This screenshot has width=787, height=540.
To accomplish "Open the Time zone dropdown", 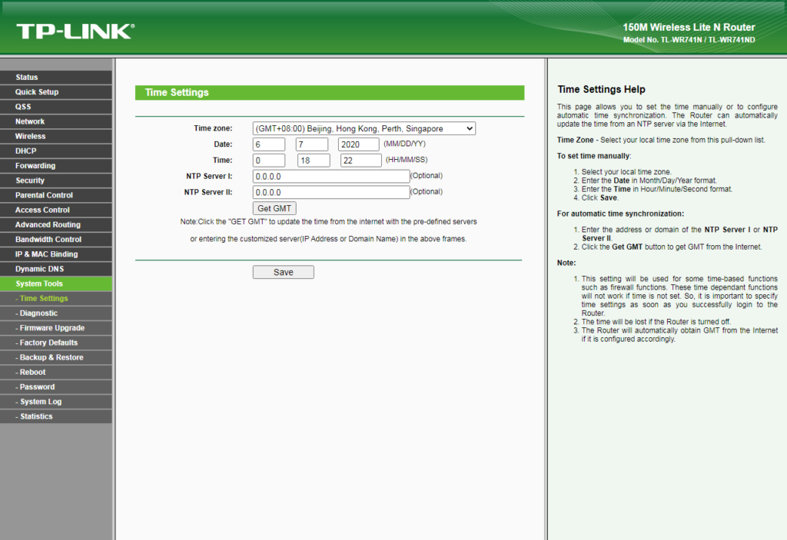I will [364, 129].
